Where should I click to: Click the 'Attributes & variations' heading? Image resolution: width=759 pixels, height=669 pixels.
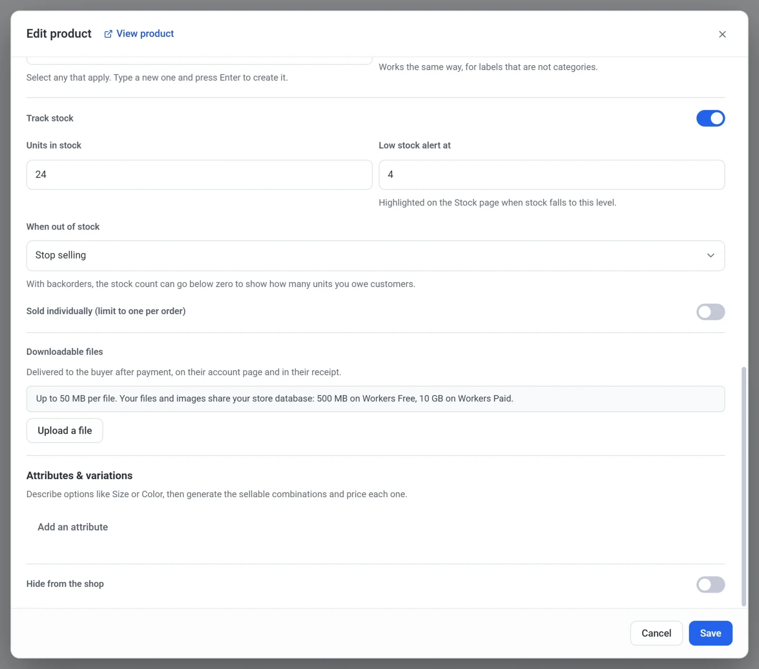pyautogui.click(x=79, y=475)
